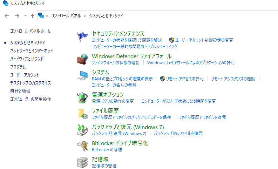Click the Backup and Restore (Windows 7) icon
278x169 pixels.
[82, 130]
